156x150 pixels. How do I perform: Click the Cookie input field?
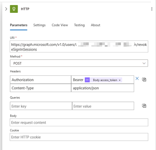pos(79,137)
